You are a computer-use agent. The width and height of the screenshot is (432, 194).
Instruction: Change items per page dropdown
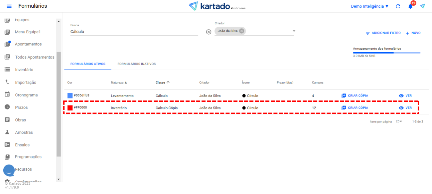click(399, 121)
